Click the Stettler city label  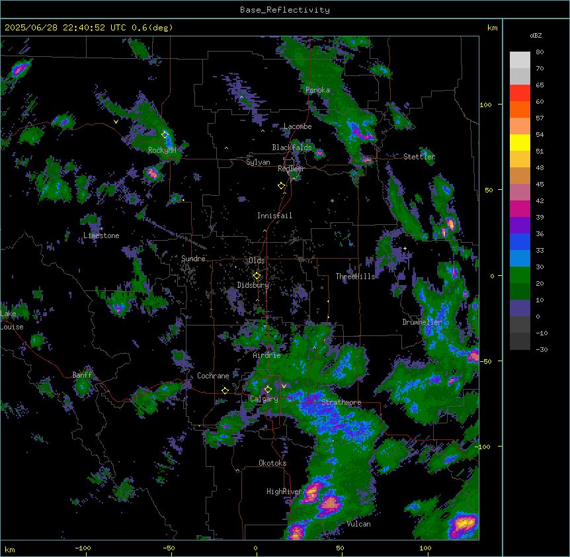tap(419, 157)
